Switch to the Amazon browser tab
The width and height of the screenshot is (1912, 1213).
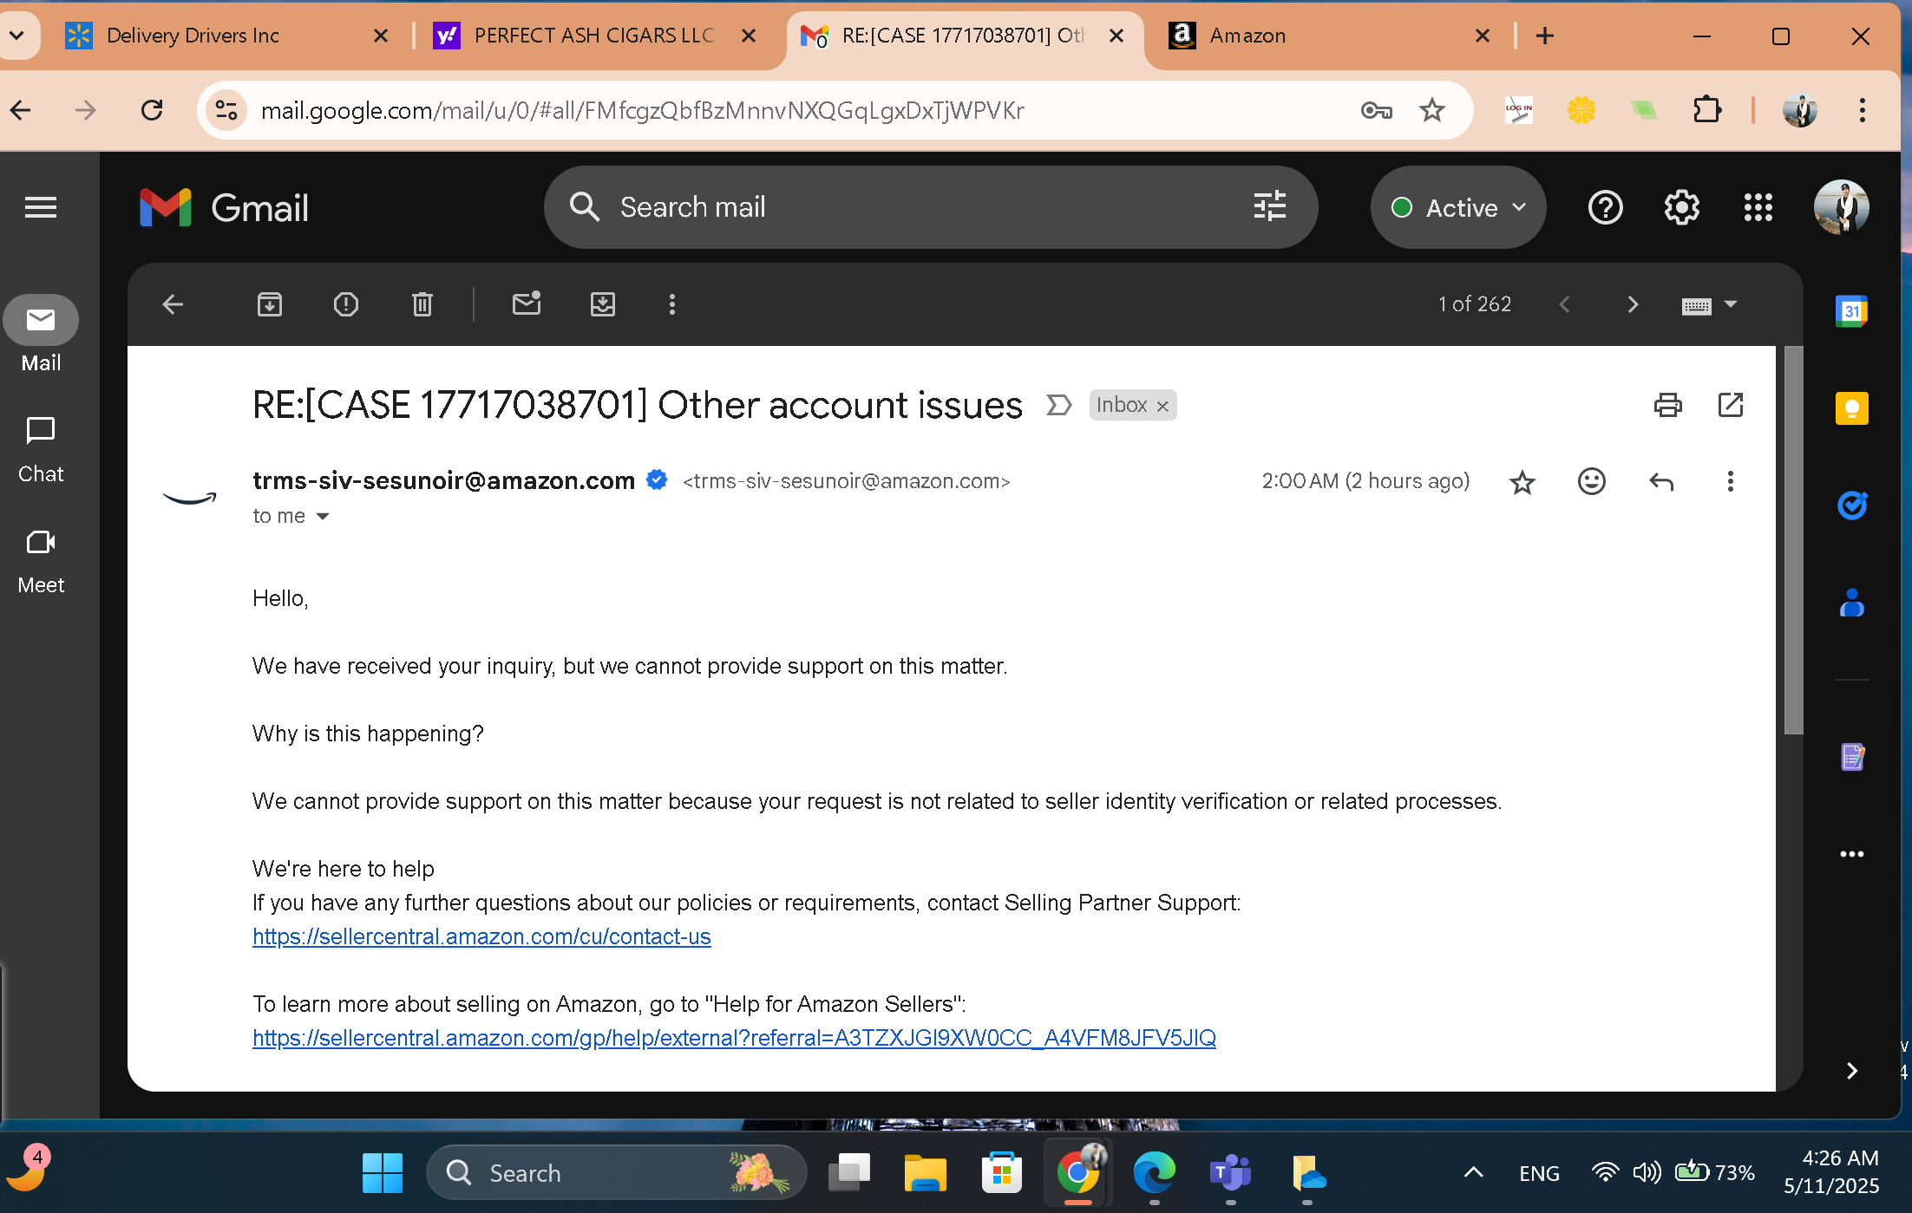[1329, 36]
